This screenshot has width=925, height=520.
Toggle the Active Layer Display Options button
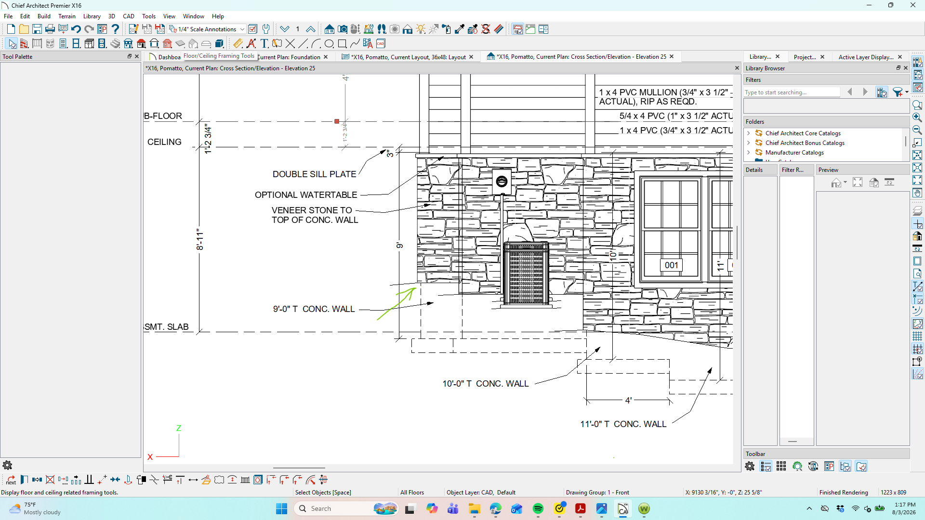(x=917, y=88)
